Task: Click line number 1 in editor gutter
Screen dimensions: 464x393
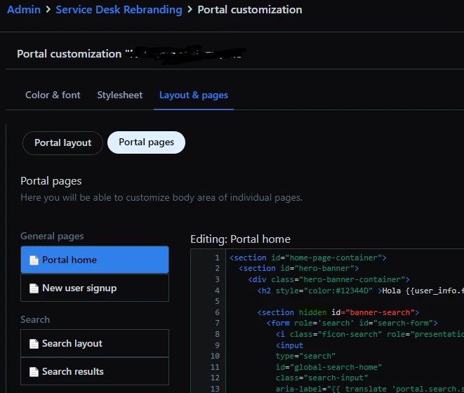Action: (x=217, y=258)
